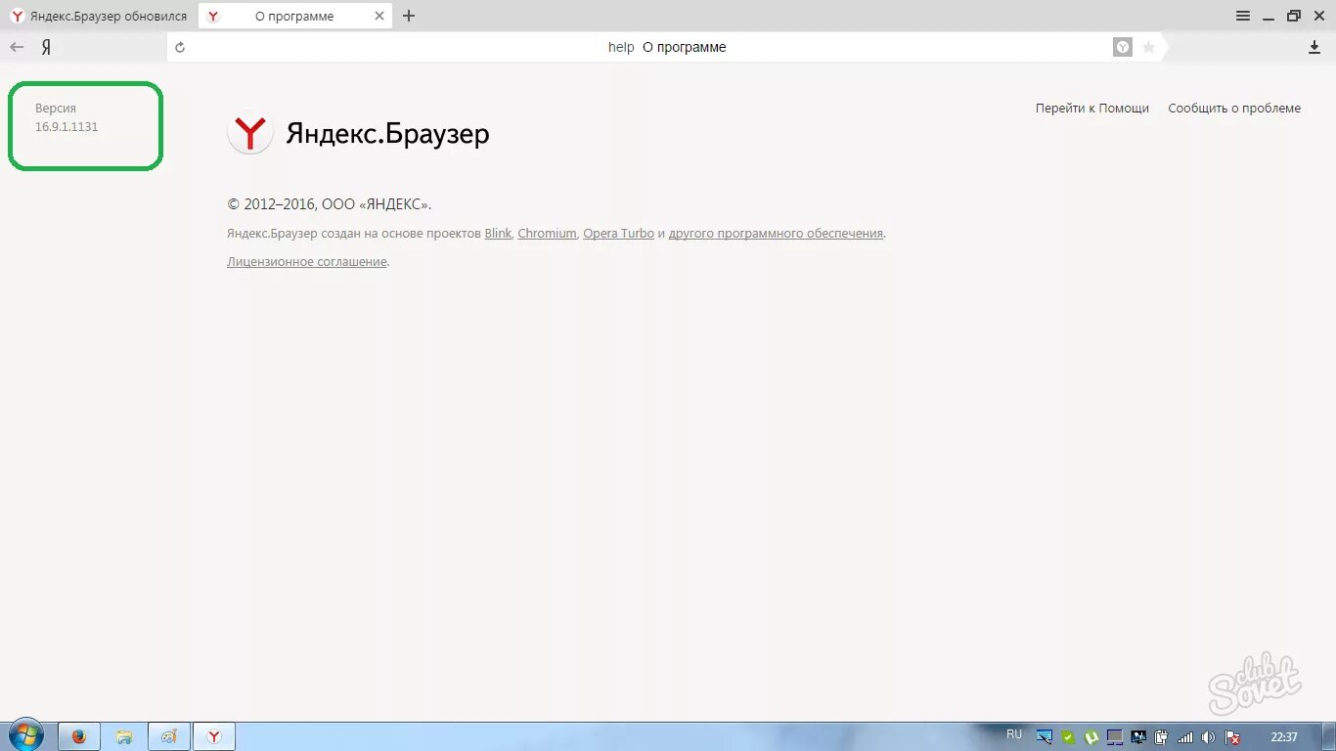Open the Windows Start menu
Screen dimensions: 1336x751
click(x=25, y=735)
